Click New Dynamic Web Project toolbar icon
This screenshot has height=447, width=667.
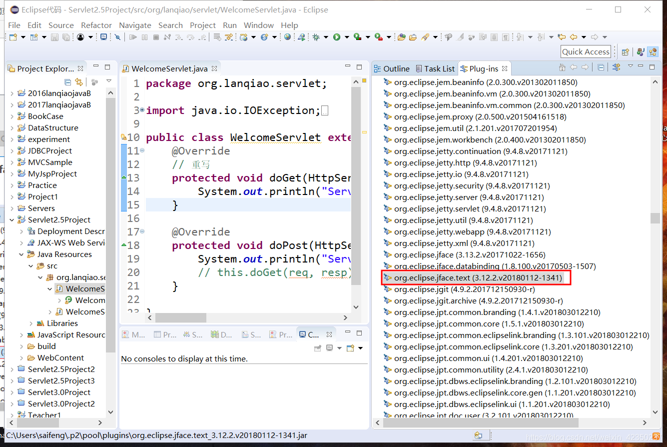click(243, 37)
